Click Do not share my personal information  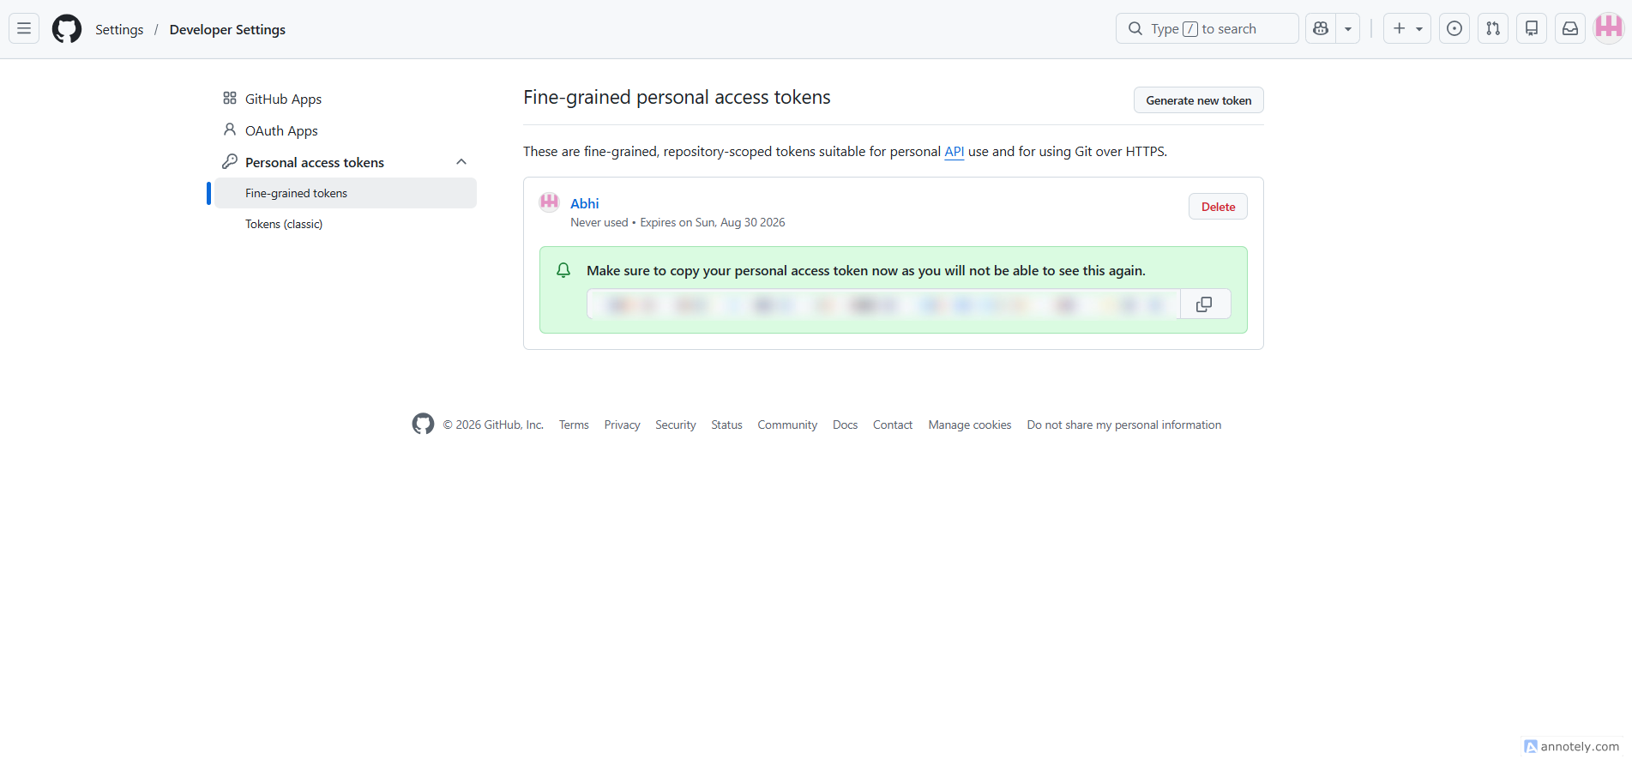(x=1124, y=425)
